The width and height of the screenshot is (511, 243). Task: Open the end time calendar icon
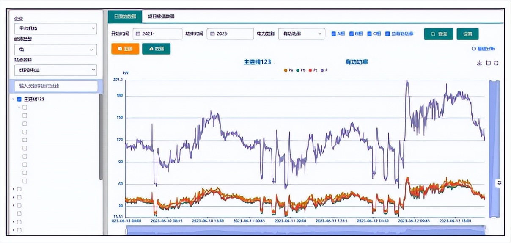click(212, 34)
